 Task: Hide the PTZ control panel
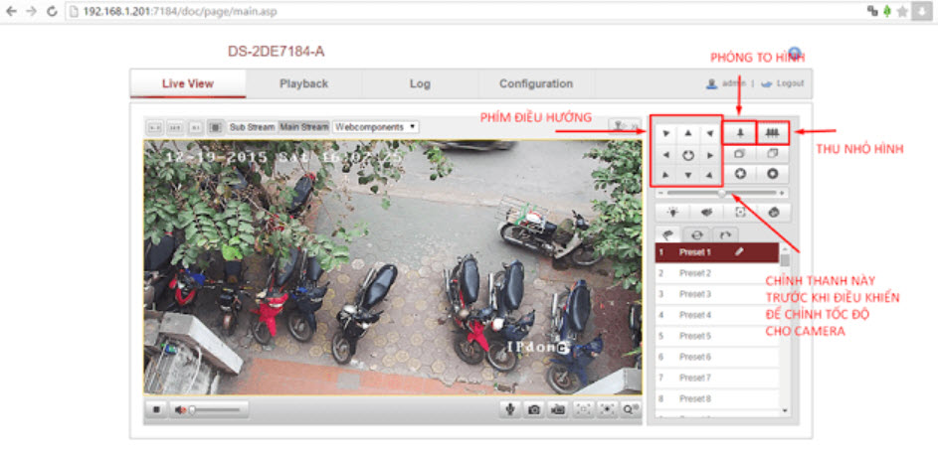coord(624,126)
